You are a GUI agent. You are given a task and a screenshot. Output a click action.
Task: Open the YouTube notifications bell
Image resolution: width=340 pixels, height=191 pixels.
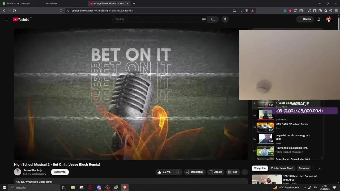tap(319, 19)
